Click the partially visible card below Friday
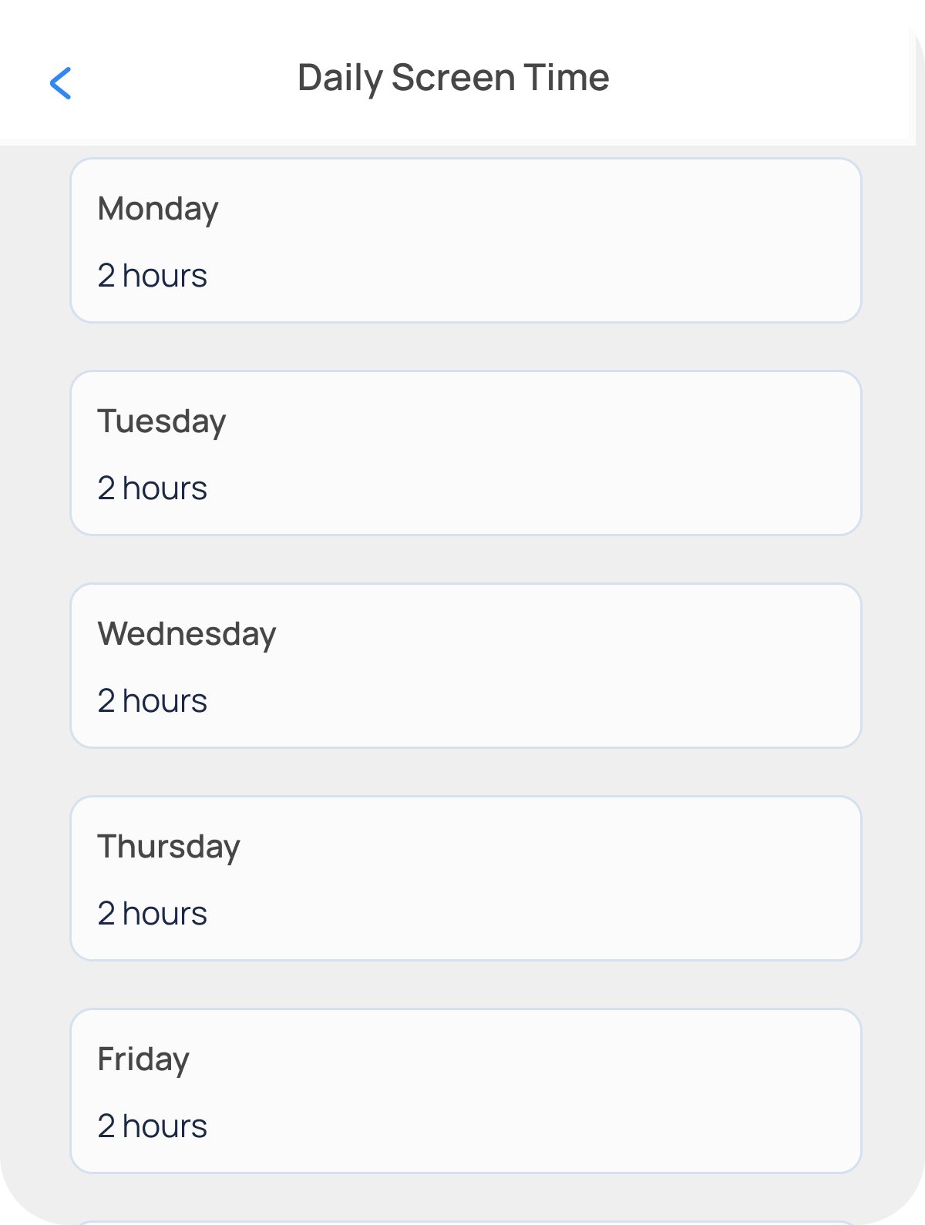This screenshot has width=925, height=1225. tap(466, 1222)
